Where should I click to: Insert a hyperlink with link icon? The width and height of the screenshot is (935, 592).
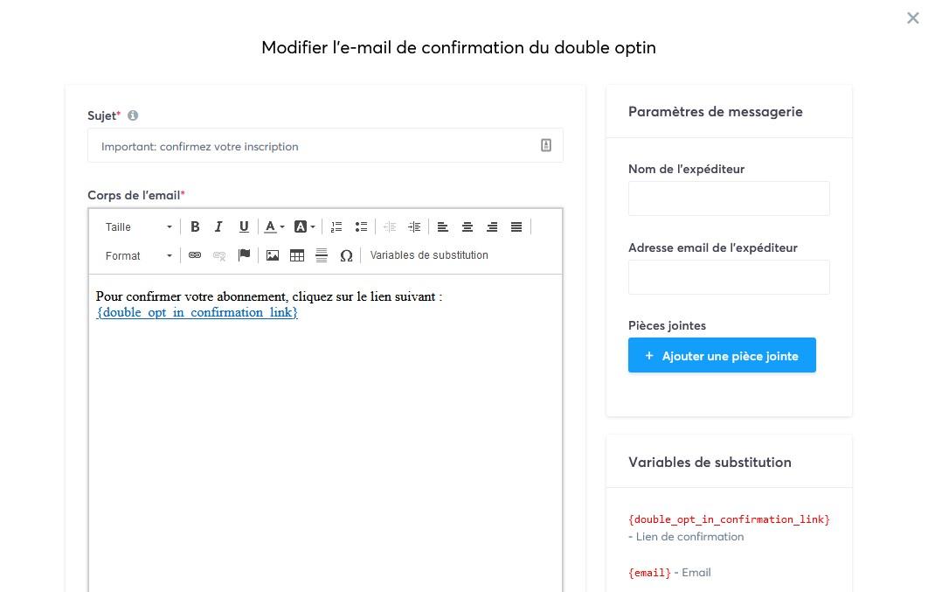[x=195, y=255]
